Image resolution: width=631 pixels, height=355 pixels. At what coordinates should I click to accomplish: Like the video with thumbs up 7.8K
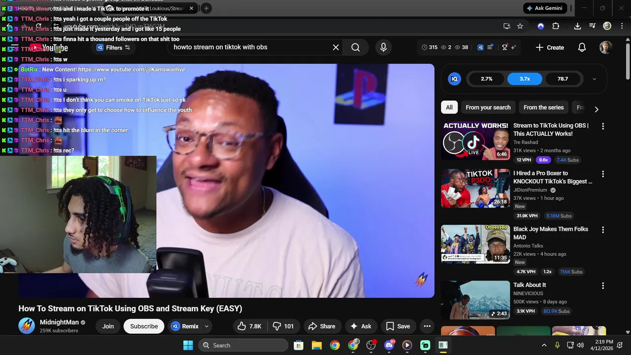tap(249, 326)
